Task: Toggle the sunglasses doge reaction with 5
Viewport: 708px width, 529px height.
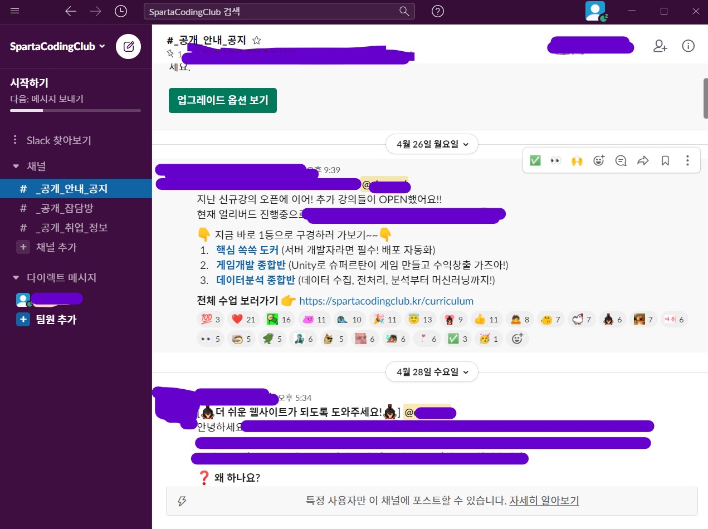Action: pyautogui.click(x=334, y=338)
